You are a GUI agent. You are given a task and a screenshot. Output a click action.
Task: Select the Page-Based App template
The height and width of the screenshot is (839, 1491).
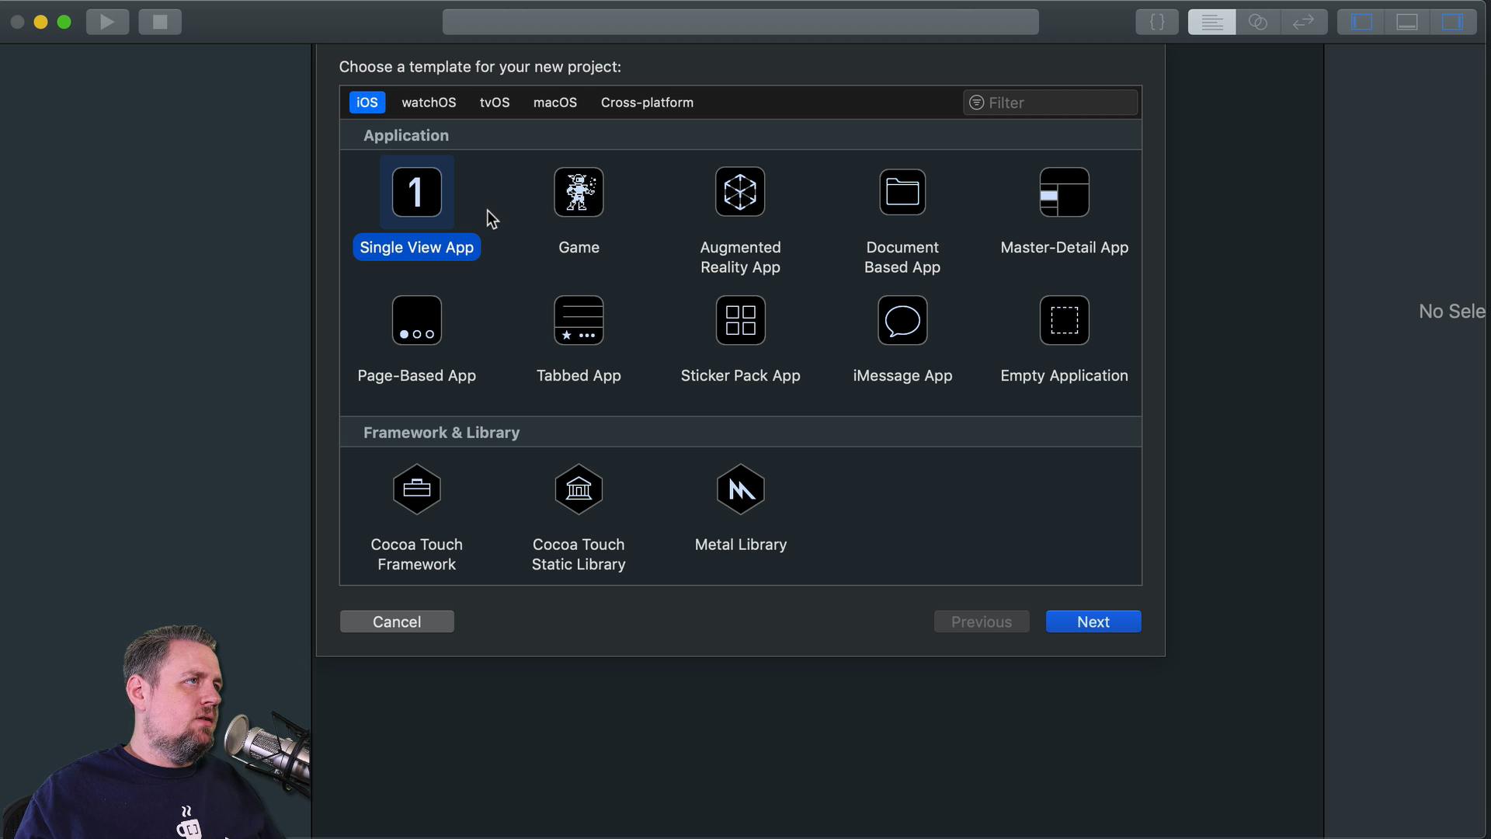point(417,320)
